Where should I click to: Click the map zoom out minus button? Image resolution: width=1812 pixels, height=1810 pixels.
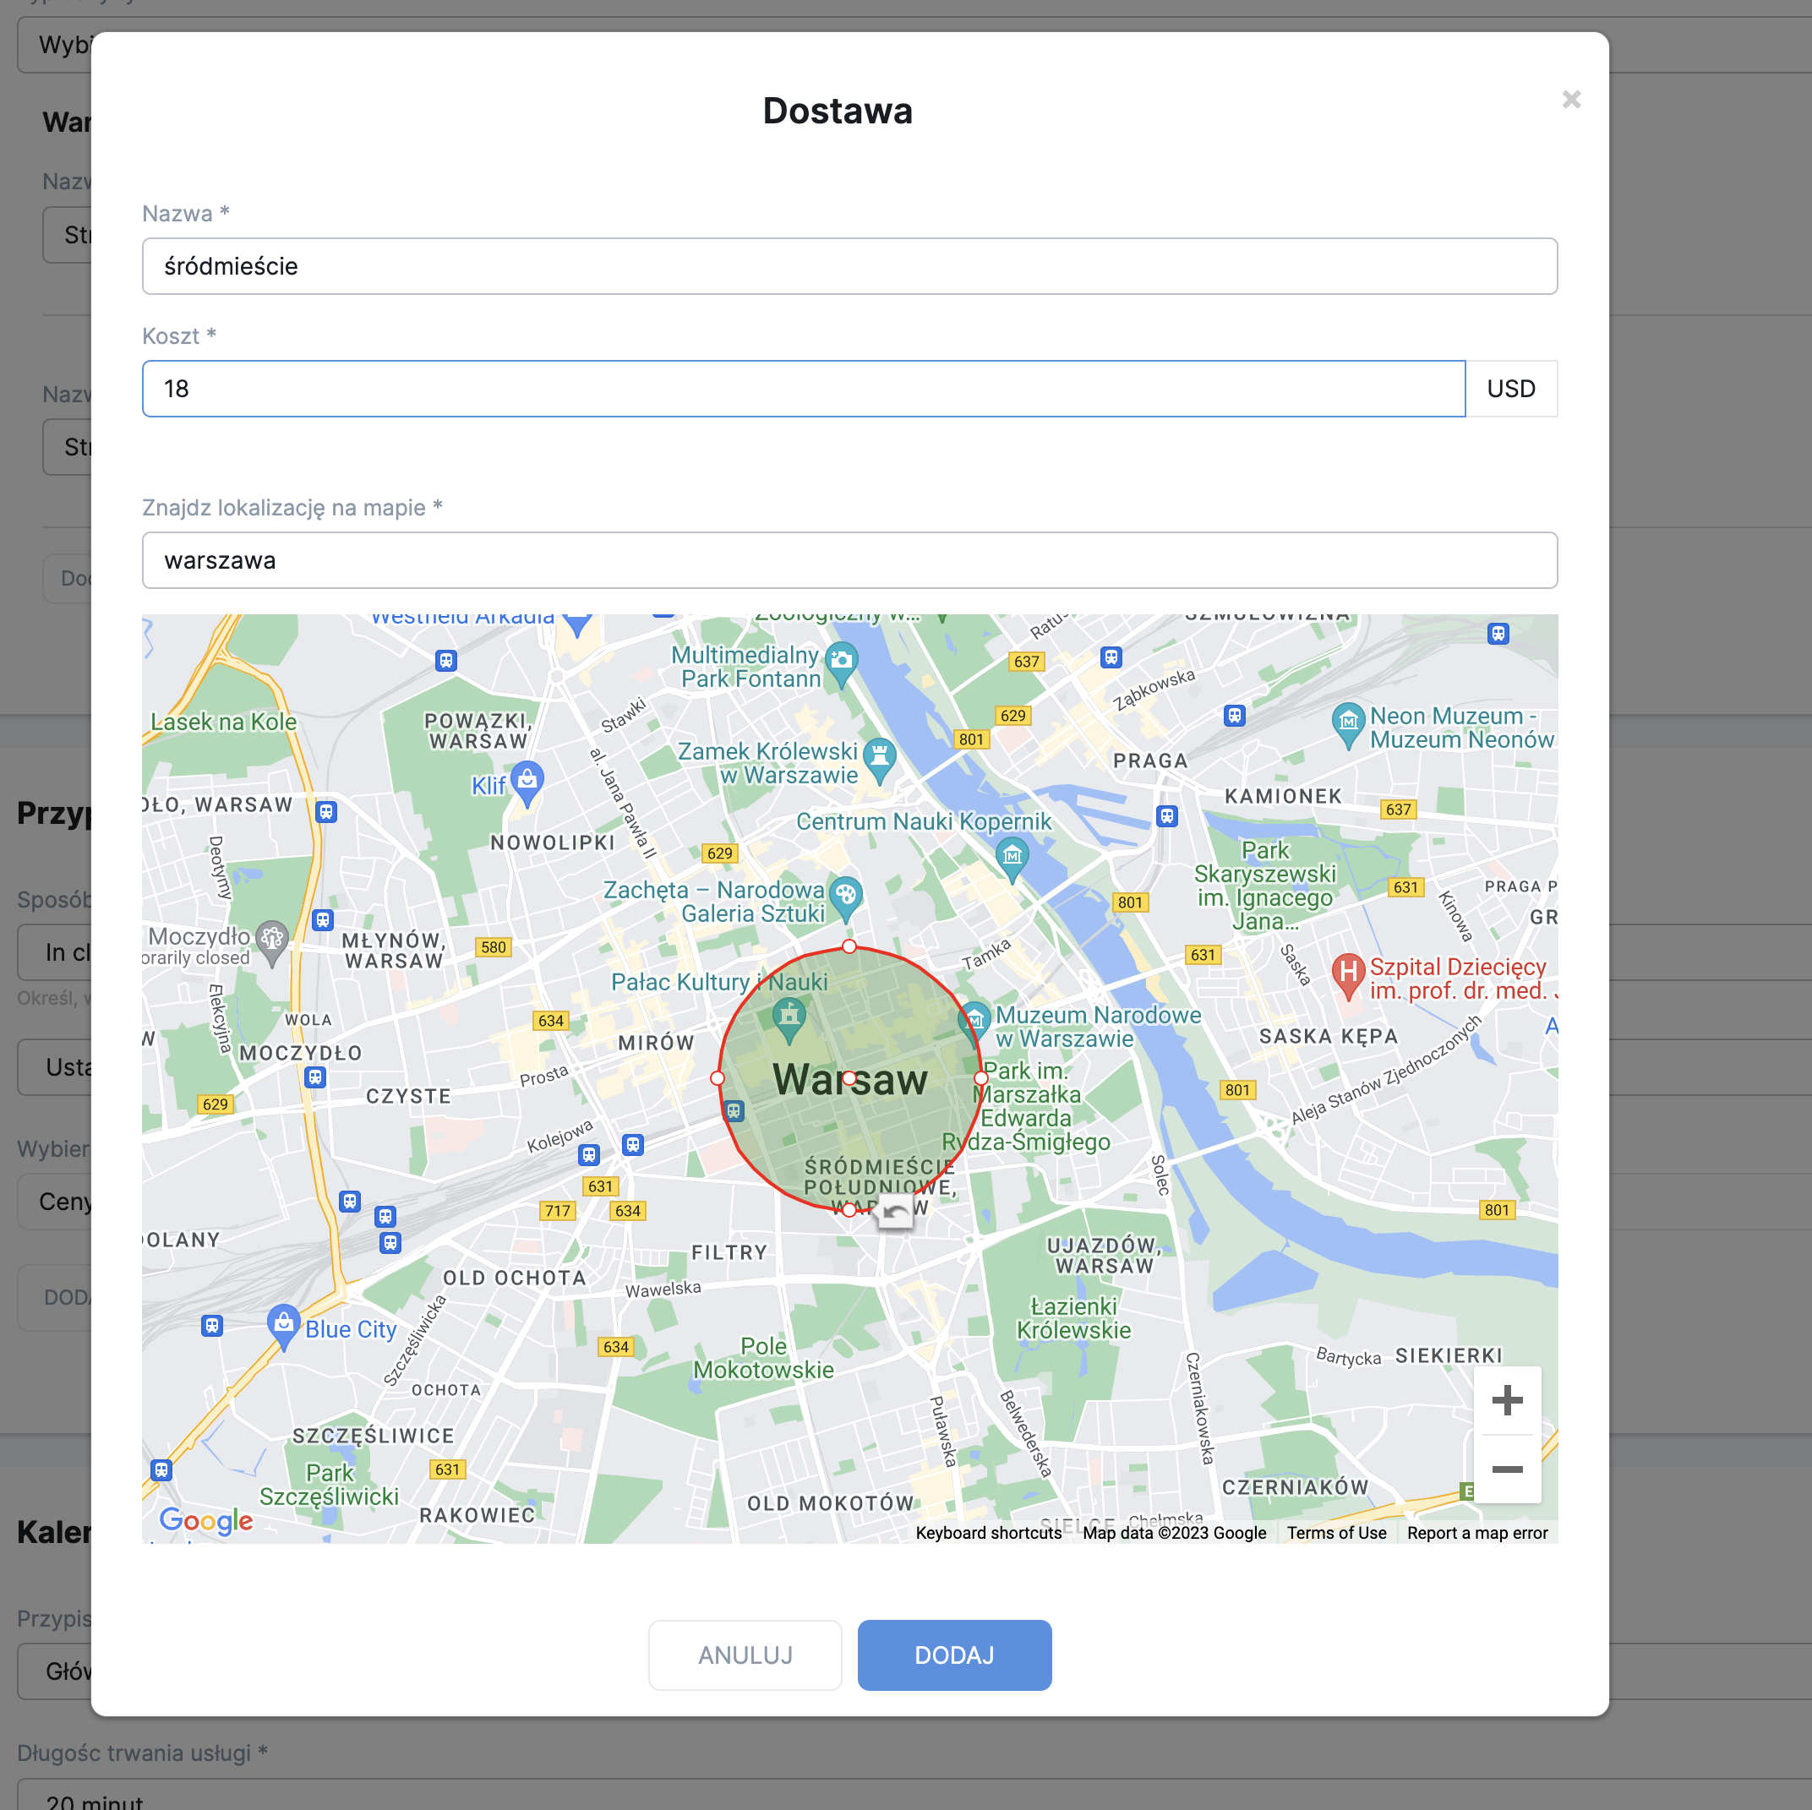tap(1506, 1469)
